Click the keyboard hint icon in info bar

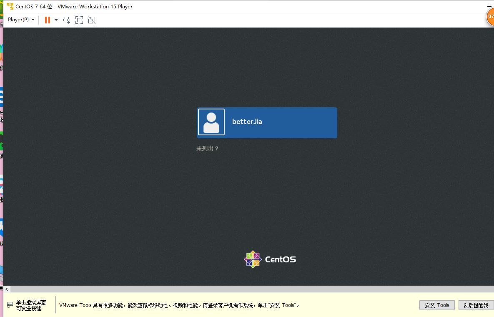pos(10,305)
